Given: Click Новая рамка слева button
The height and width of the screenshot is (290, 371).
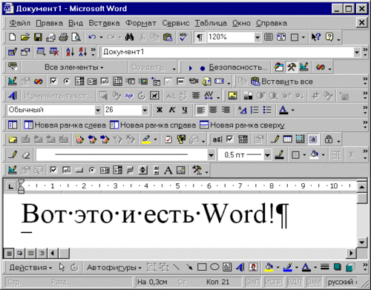Looking at the screenshot, I should pyautogui.click(x=65, y=125).
